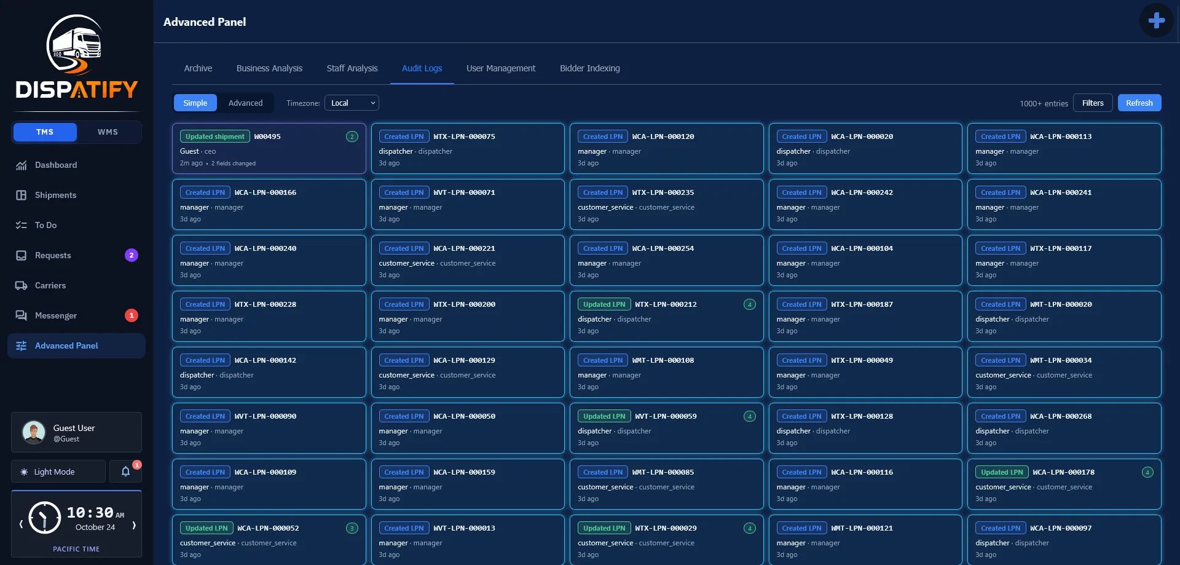Image resolution: width=1180 pixels, height=565 pixels.
Task: Select Simple log view
Action: coord(195,103)
